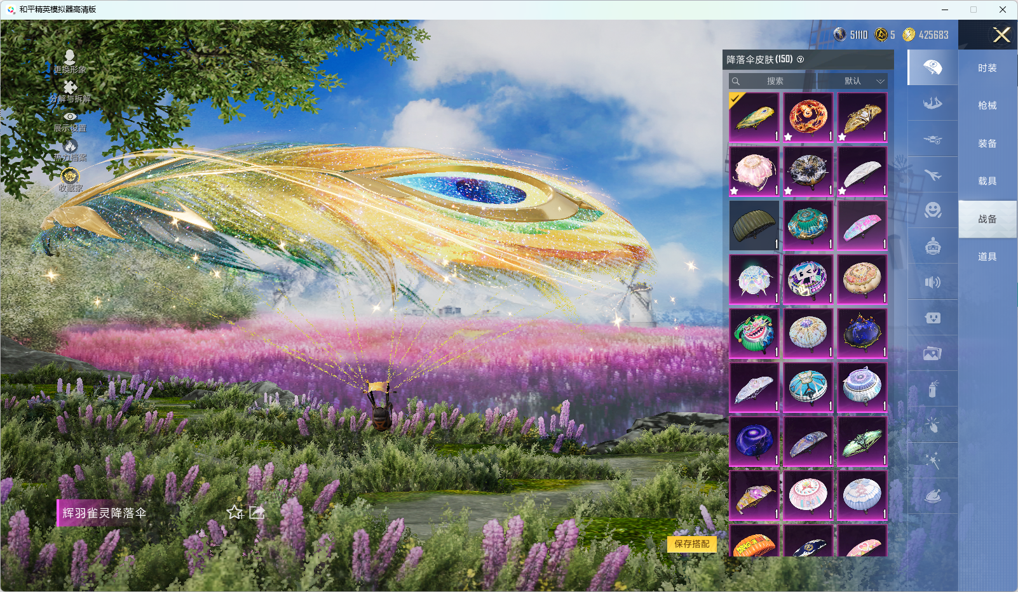This screenshot has height=592, width=1018.
Task: Select the pink and blue glider parachute skin
Action: tap(862, 225)
